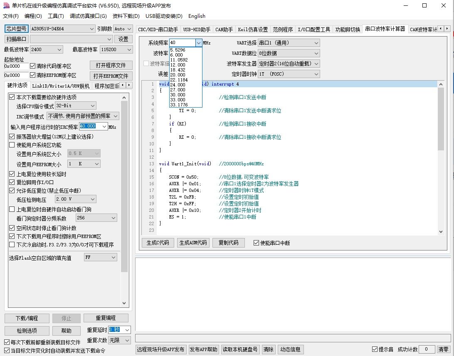Viewport: 454px width, 356px height.
Task: Open CPU instruction mode dropdown 32-Bit
Action: pos(76,106)
